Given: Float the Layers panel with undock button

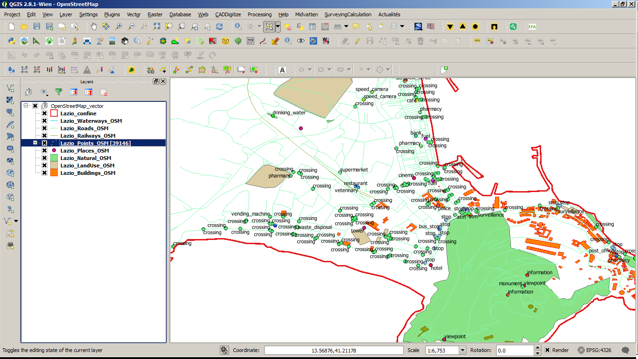Looking at the screenshot, I should pos(156,81).
